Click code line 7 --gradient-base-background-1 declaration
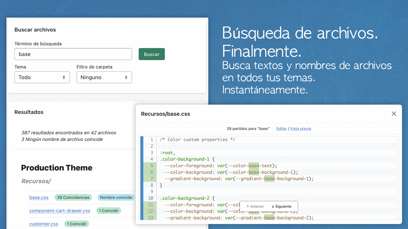 (239, 179)
